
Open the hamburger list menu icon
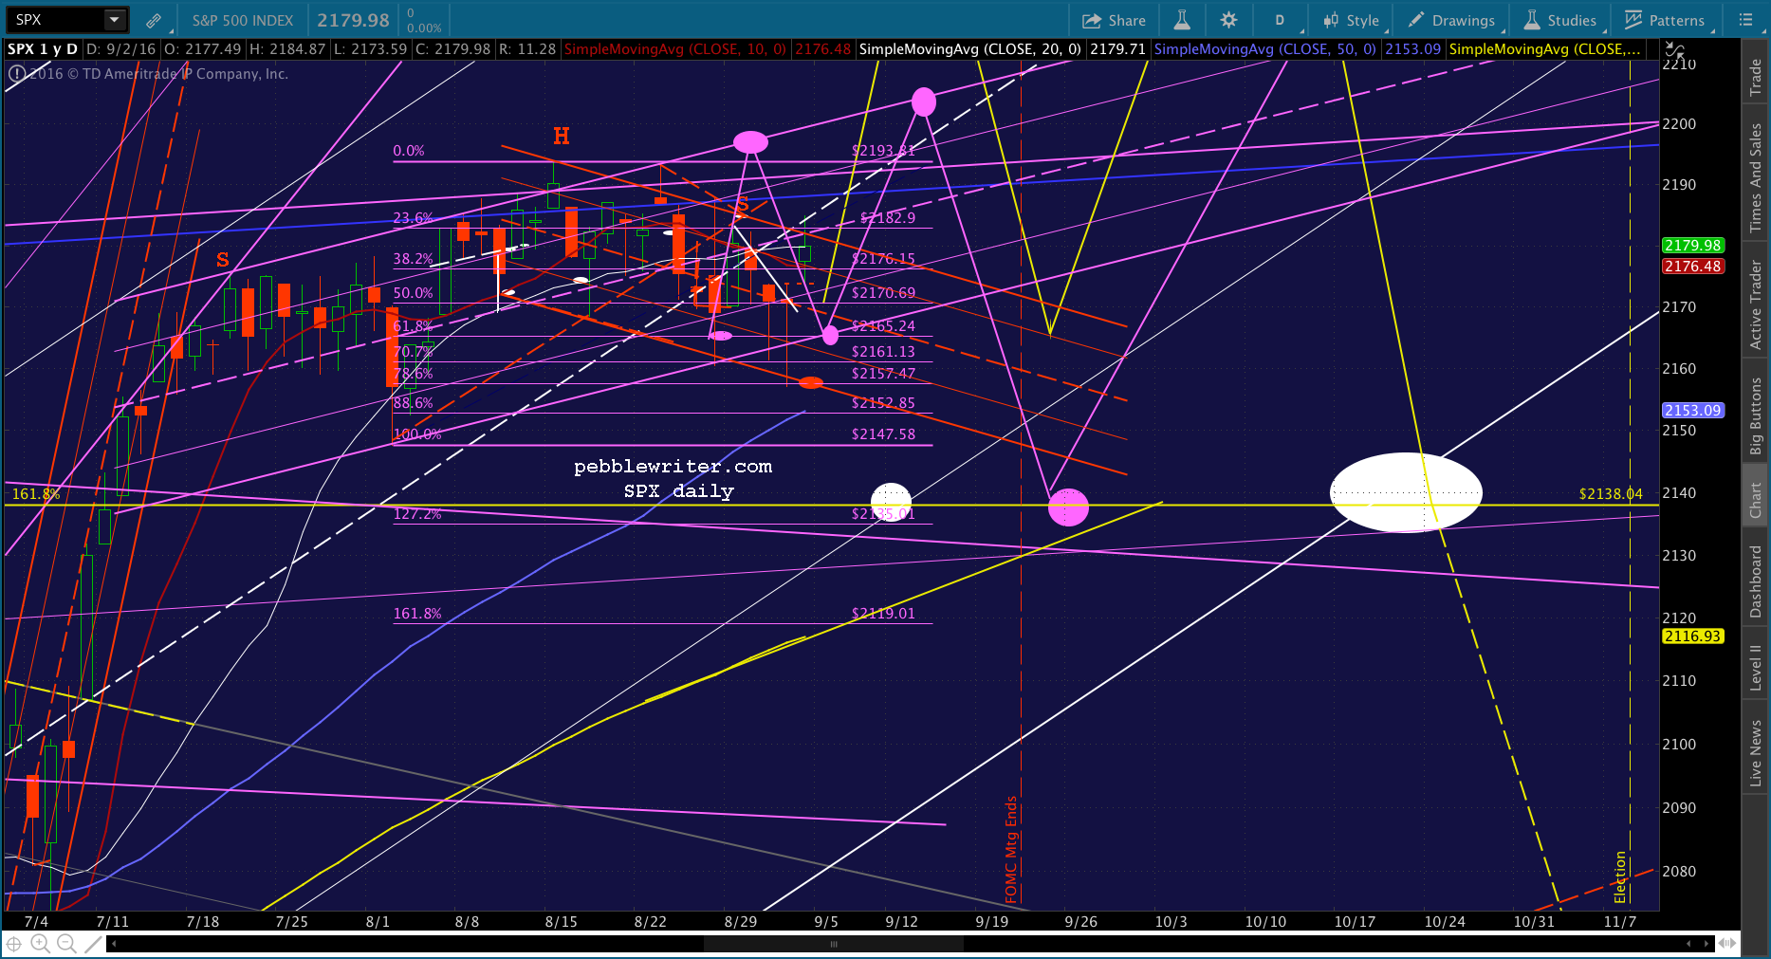[x=1745, y=20]
